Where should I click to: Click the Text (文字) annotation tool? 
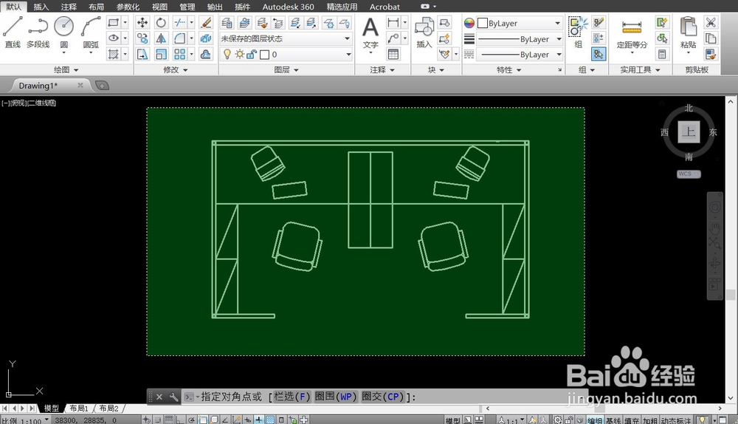(x=370, y=33)
